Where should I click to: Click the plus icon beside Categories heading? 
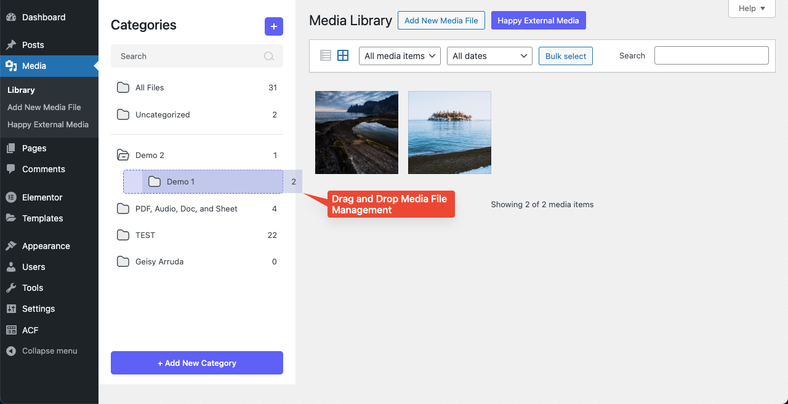pyautogui.click(x=274, y=26)
